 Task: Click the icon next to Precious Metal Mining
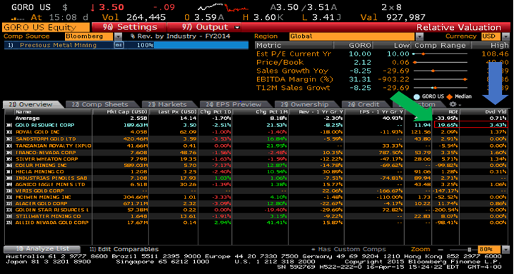tap(118, 45)
